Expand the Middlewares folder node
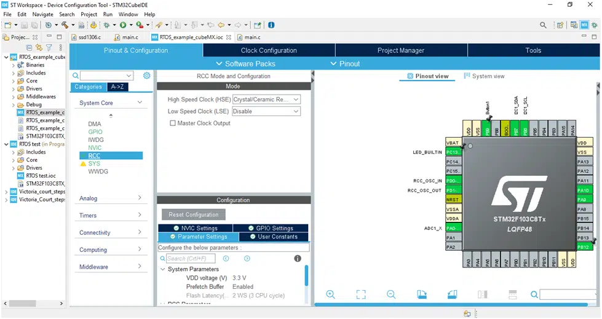This screenshot has height=319, width=602. coord(14,96)
